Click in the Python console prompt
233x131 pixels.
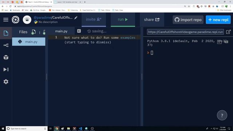coord(152,53)
